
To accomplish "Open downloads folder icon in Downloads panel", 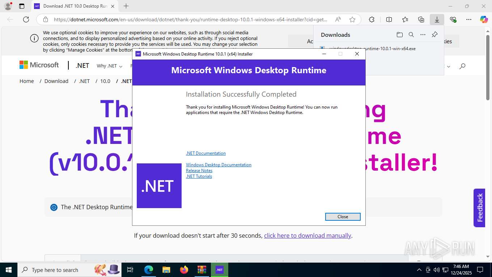I will [399, 35].
